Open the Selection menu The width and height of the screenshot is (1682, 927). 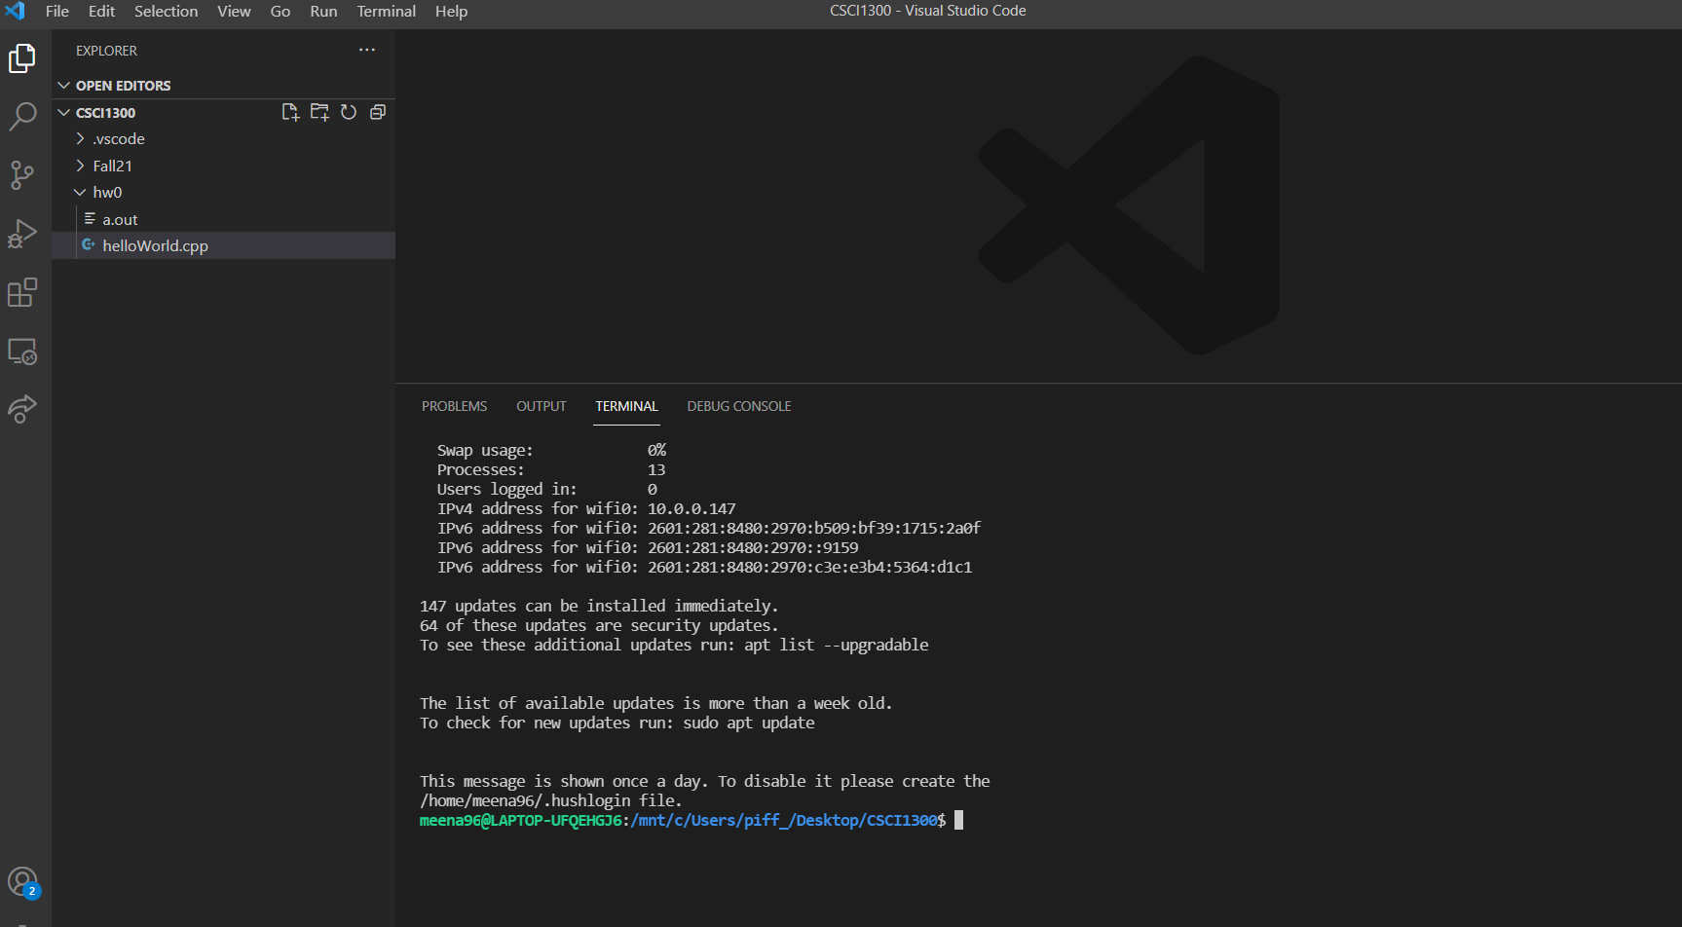click(x=166, y=11)
